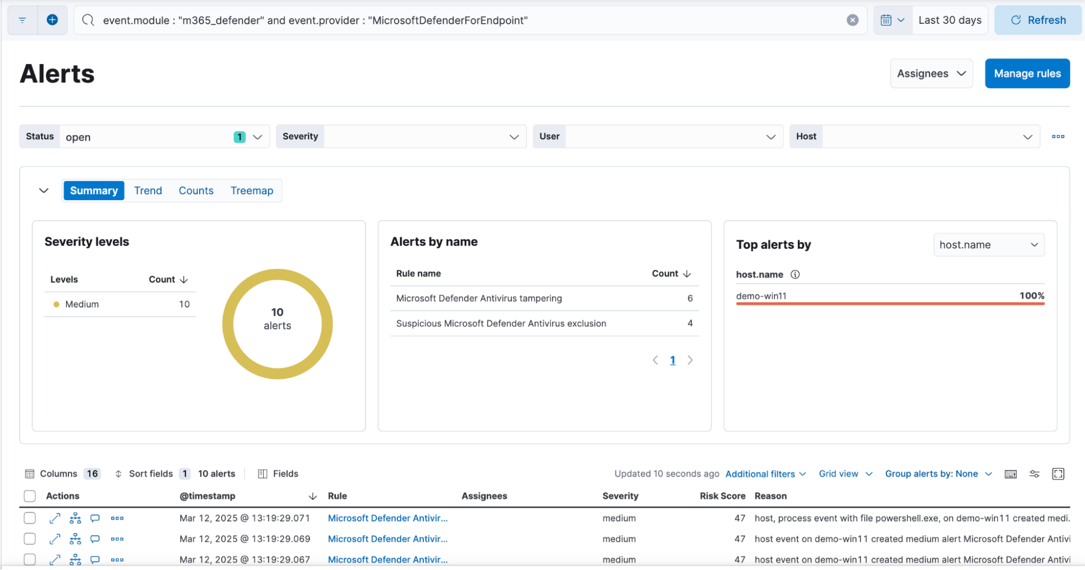Viewport: 1085px width, 570px height.
Task: Sort by @timestamp column arrow
Action: coord(313,496)
